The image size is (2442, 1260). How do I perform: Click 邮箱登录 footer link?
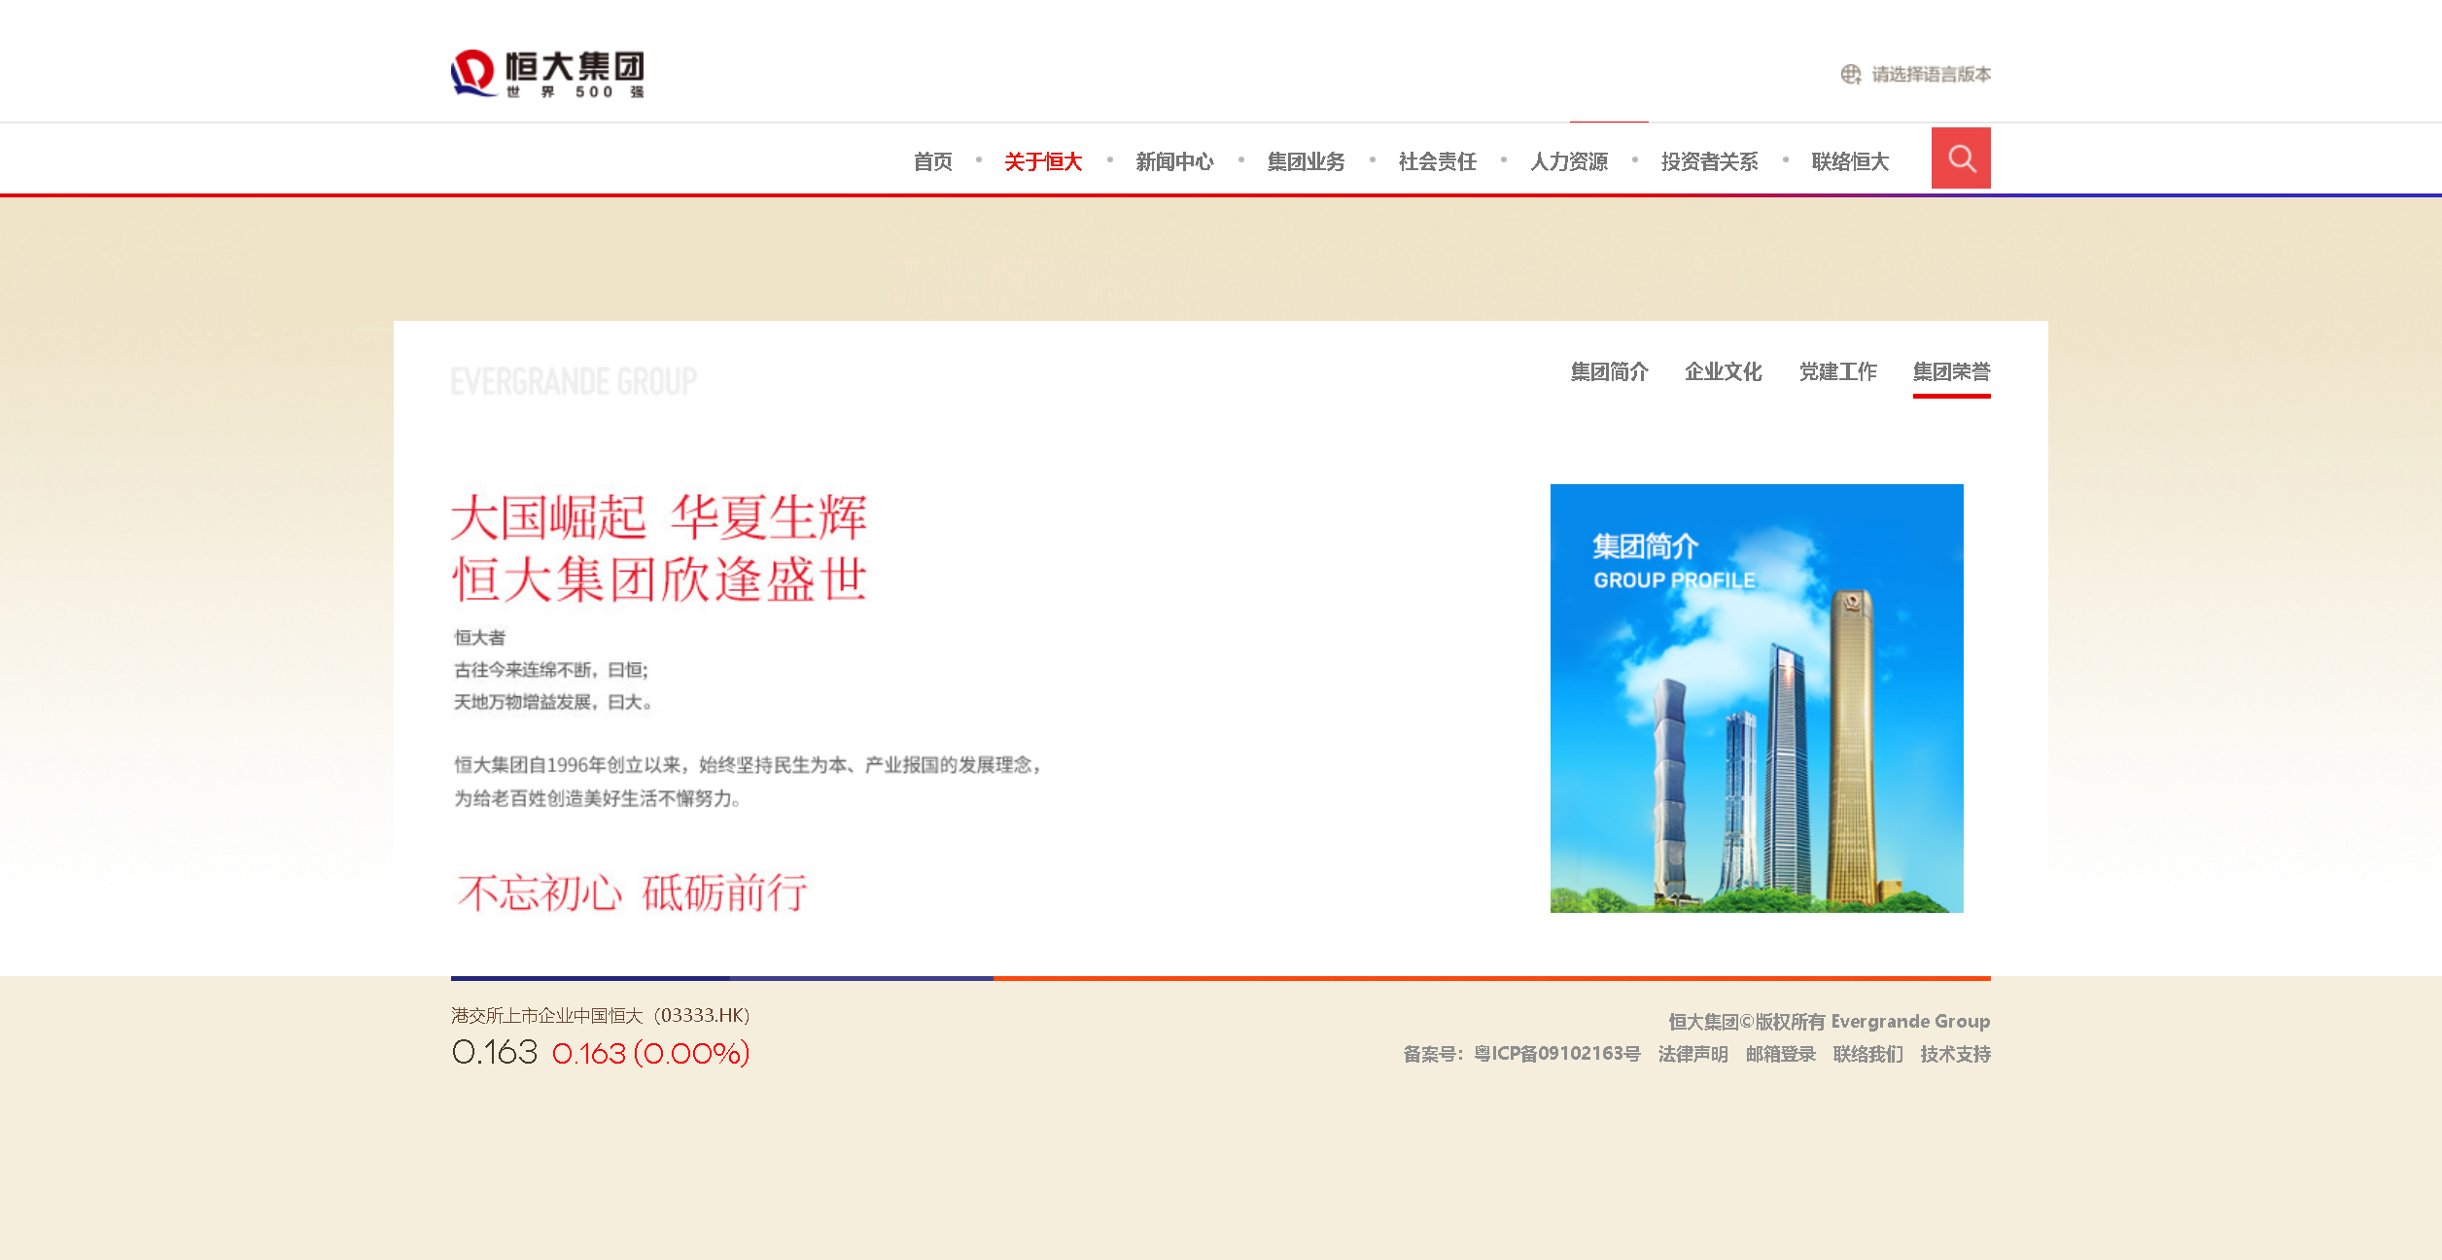(x=1780, y=1054)
